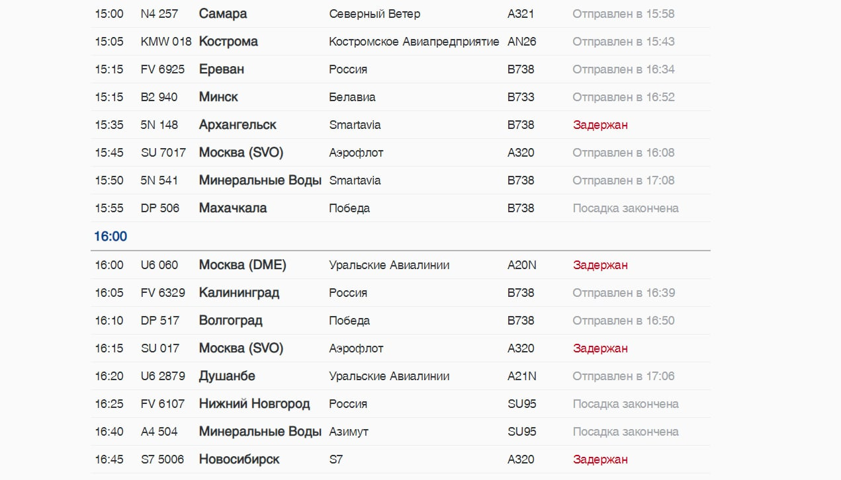Click the 16:00 hour section header

[111, 236]
